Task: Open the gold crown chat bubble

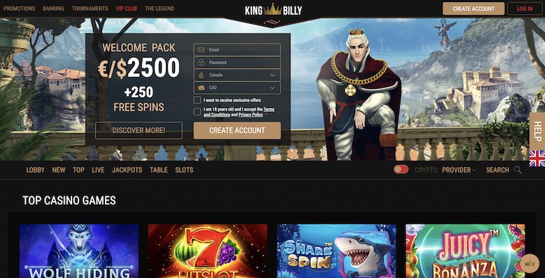Action: tap(530, 263)
